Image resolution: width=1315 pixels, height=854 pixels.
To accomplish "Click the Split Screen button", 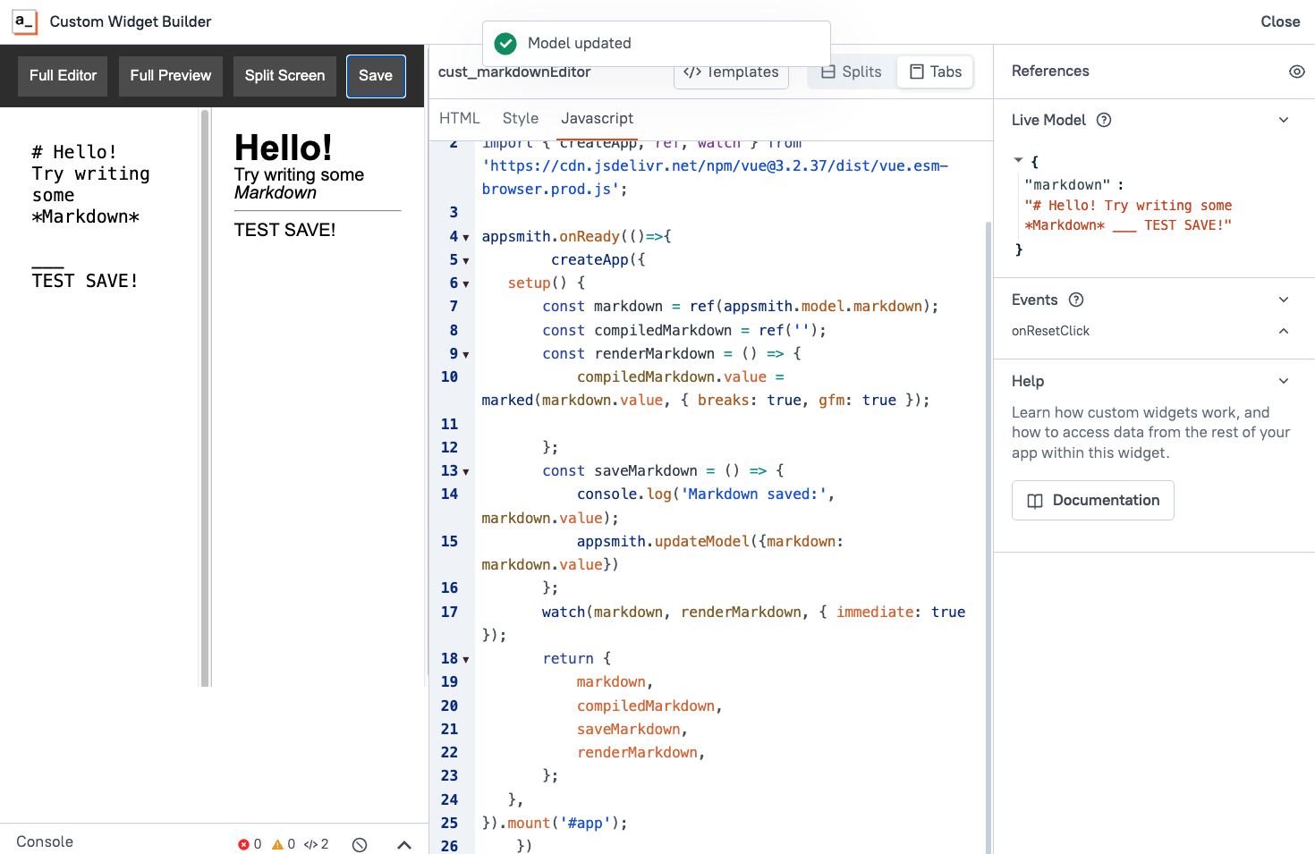I will [x=284, y=76].
